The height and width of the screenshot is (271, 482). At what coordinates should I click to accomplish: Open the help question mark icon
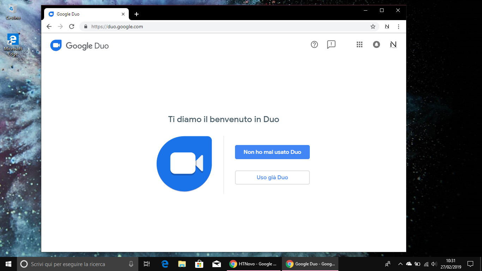pos(314,44)
